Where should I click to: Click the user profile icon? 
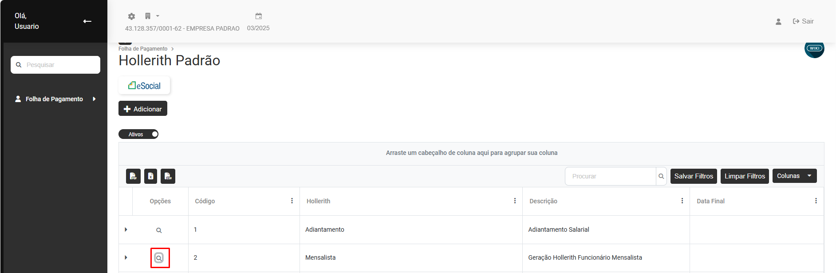(x=778, y=22)
